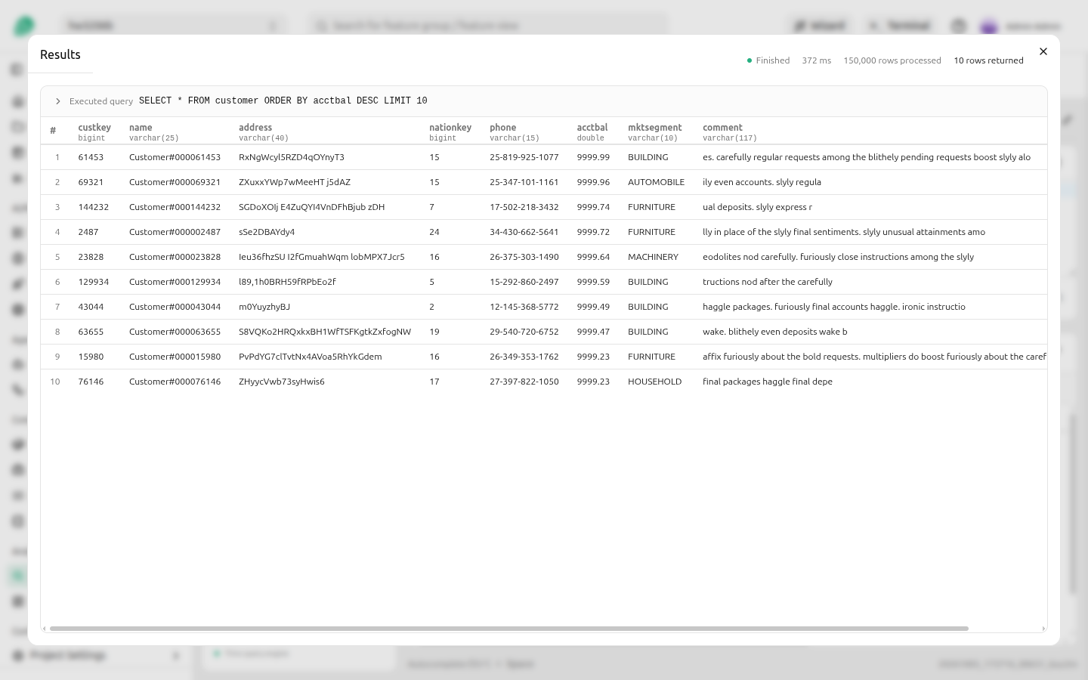Select cell Customer#000043044

pyautogui.click(x=175, y=307)
